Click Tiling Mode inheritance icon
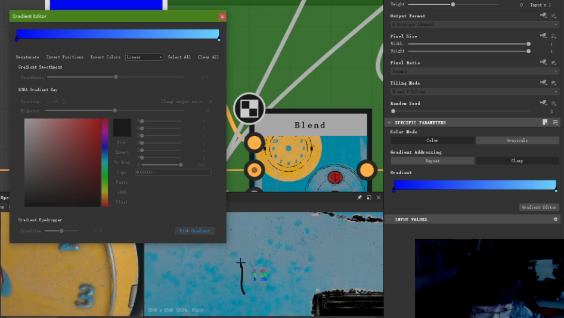This screenshot has width=564, height=318. 543,82
